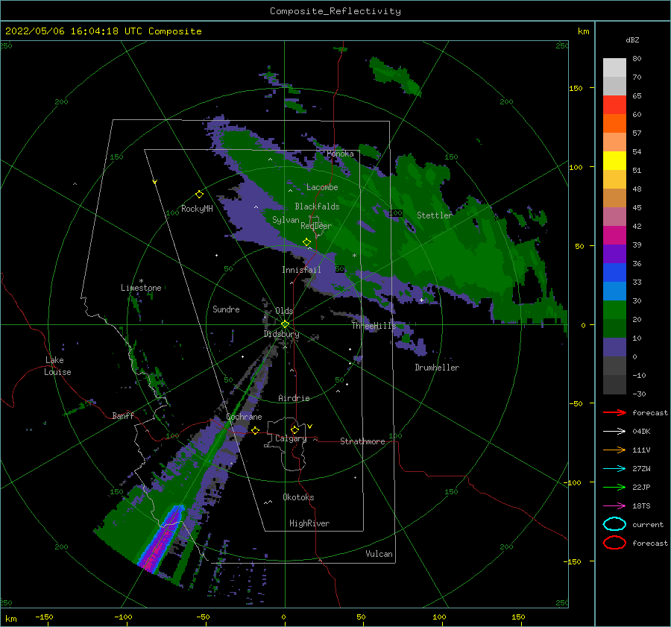Click the Sundre town label

pos(226,309)
